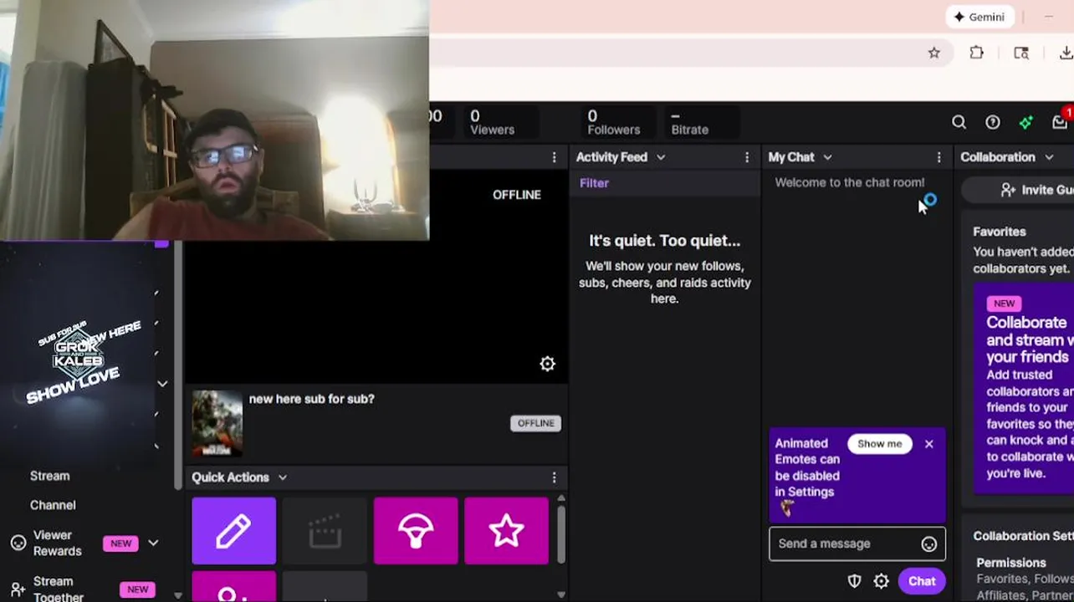Viewport: 1074px width, 602px height.
Task: Bookmark this page with star icon
Action: pos(933,53)
